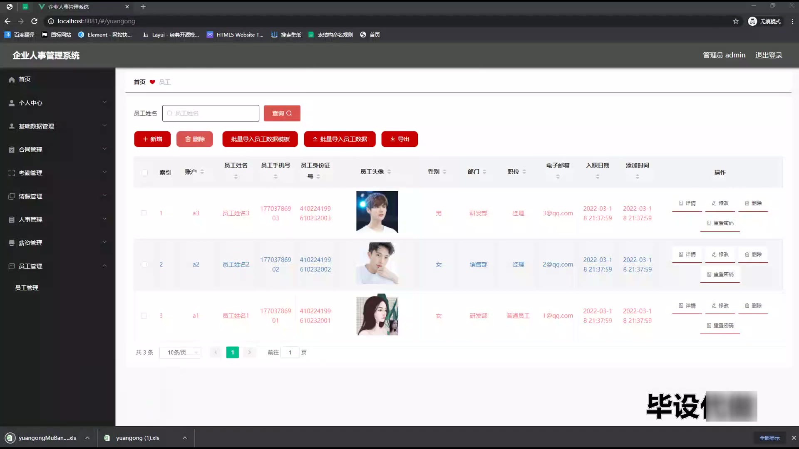Viewport: 799px width, 449px height.
Task: Sort by 电子邮箱 column sort arrows
Action: (x=558, y=177)
